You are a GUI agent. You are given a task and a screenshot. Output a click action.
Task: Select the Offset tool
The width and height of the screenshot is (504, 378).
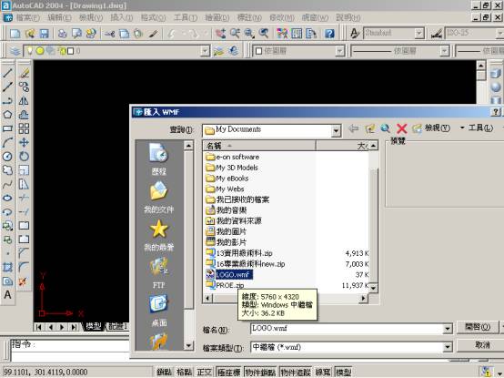[x=24, y=115]
